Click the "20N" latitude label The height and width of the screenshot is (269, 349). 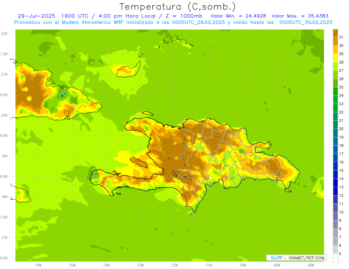point(5,115)
